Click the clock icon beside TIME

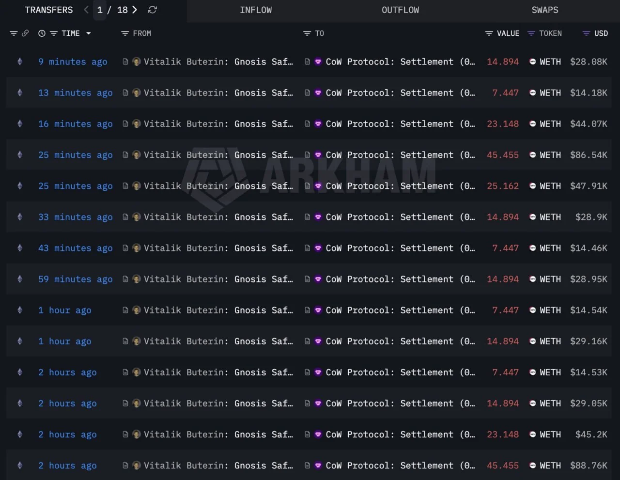(42, 33)
